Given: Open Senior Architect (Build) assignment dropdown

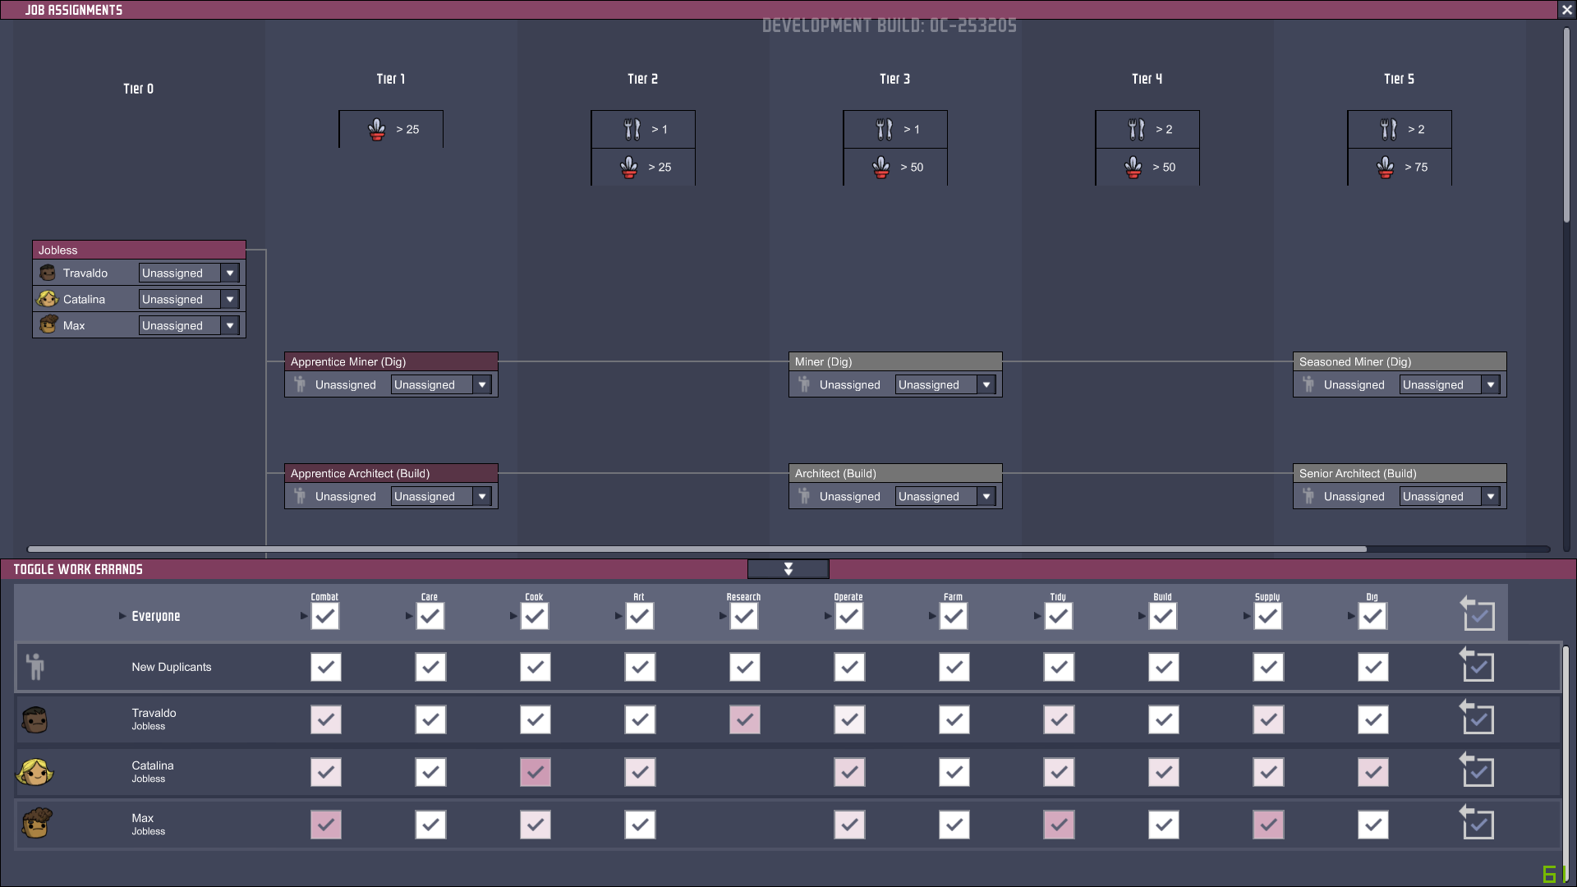Looking at the screenshot, I should tap(1490, 496).
